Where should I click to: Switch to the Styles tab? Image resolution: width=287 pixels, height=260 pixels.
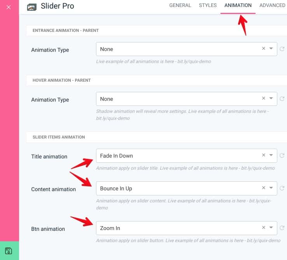(x=208, y=5)
